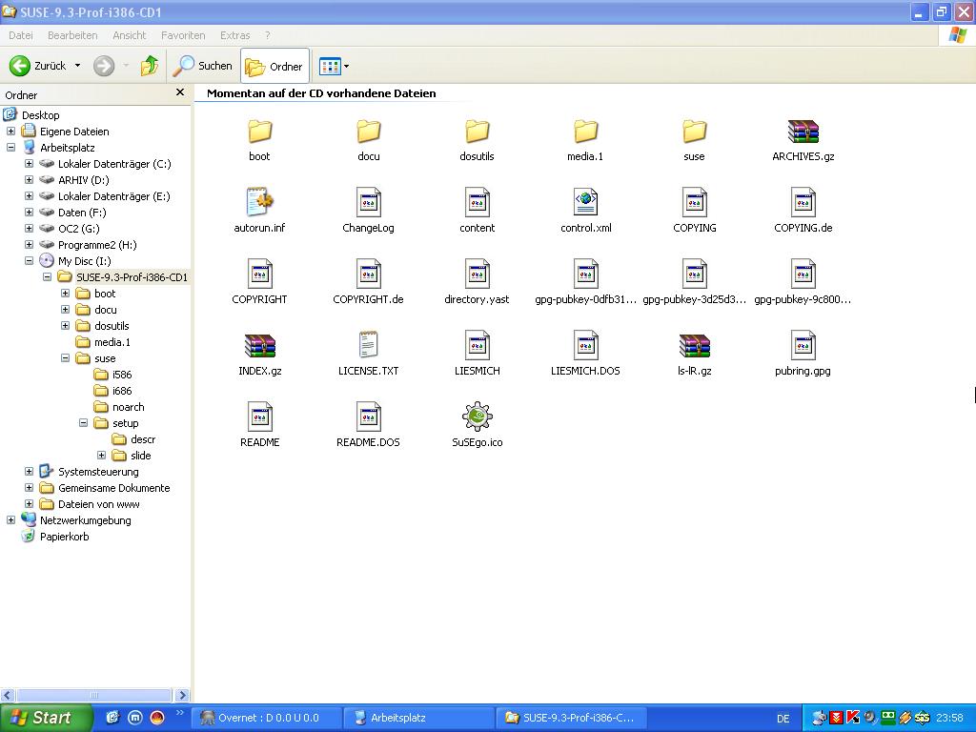Open the Zurück history dropdown arrow

(x=78, y=66)
